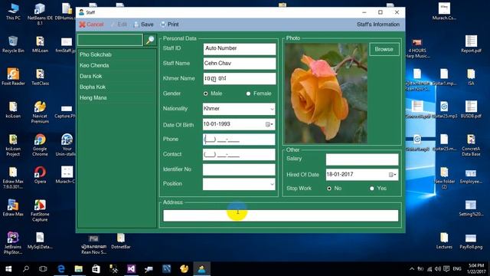Image resolution: width=490 pixels, height=276 pixels.
Task: Click the ENG language indicator
Action: (457, 269)
